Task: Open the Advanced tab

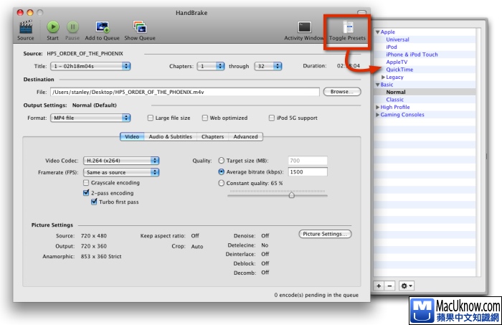Action: 245,137
